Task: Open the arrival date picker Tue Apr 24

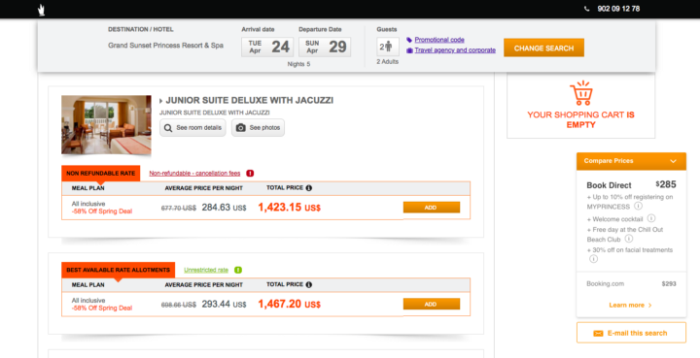Action: point(267,47)
